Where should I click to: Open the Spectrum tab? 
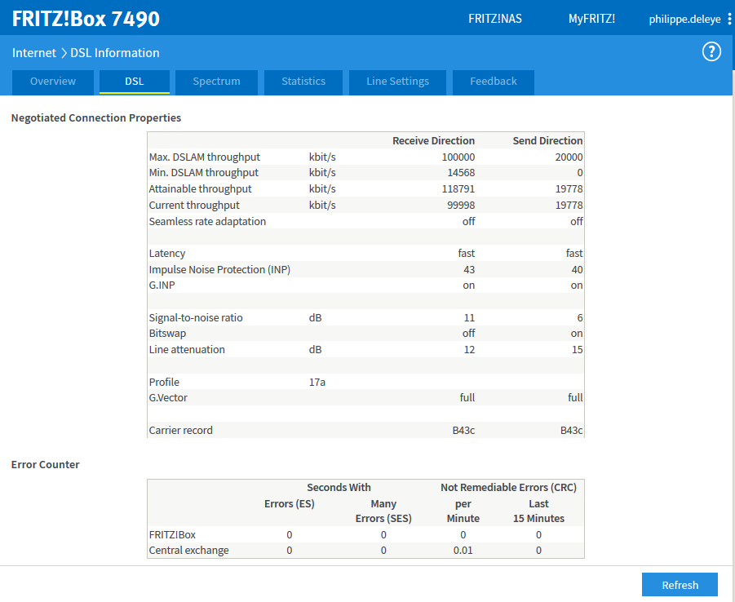point(216,82)
